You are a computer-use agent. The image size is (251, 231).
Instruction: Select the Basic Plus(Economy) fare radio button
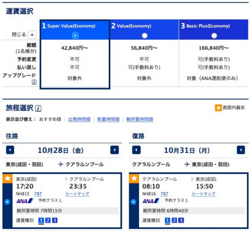coord(214,36)
